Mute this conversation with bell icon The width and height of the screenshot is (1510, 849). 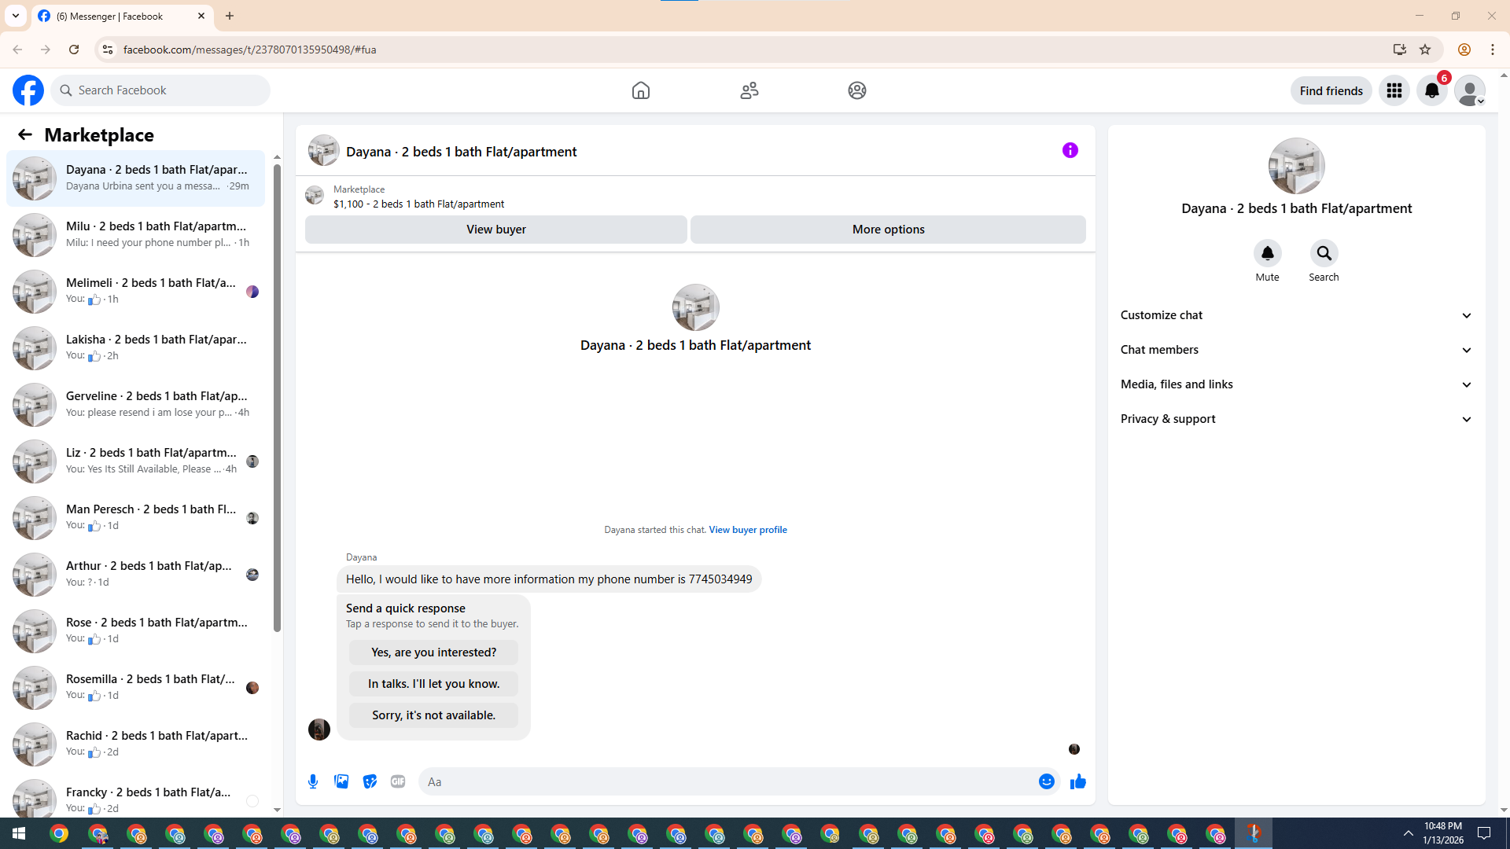coord(1267,253)
